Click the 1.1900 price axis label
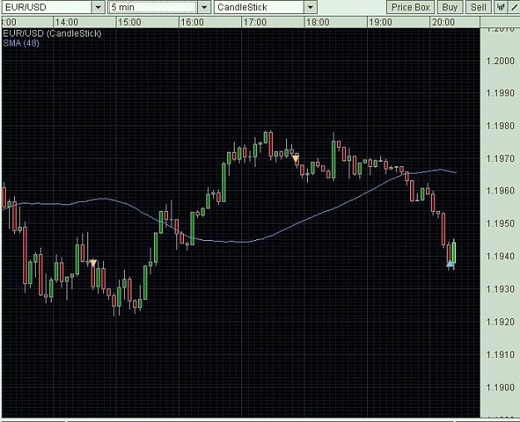Image resolution: width=520 pixels, height=422 pixels. point(500,387)
